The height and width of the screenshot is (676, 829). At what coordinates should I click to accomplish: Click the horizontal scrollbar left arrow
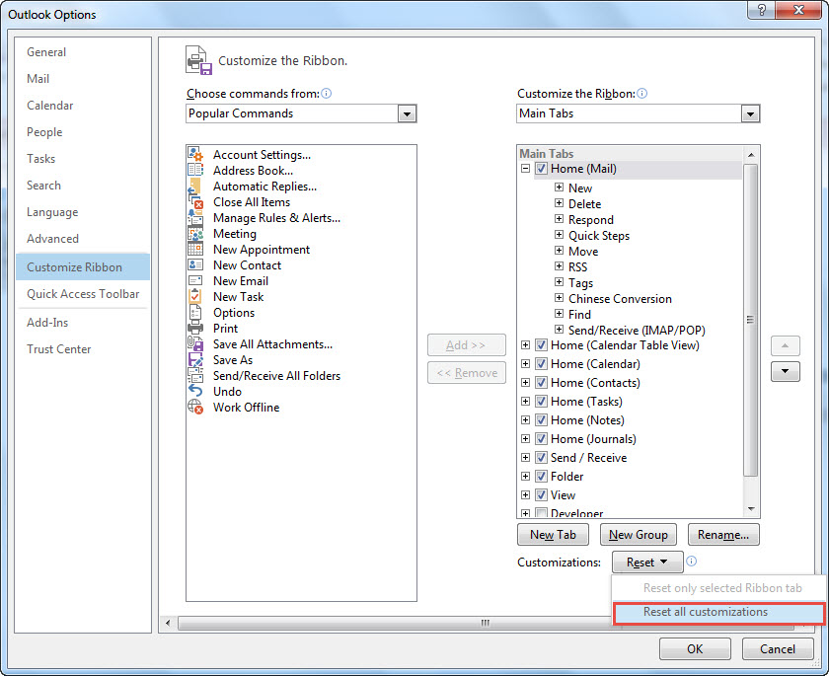coord(168,623)
